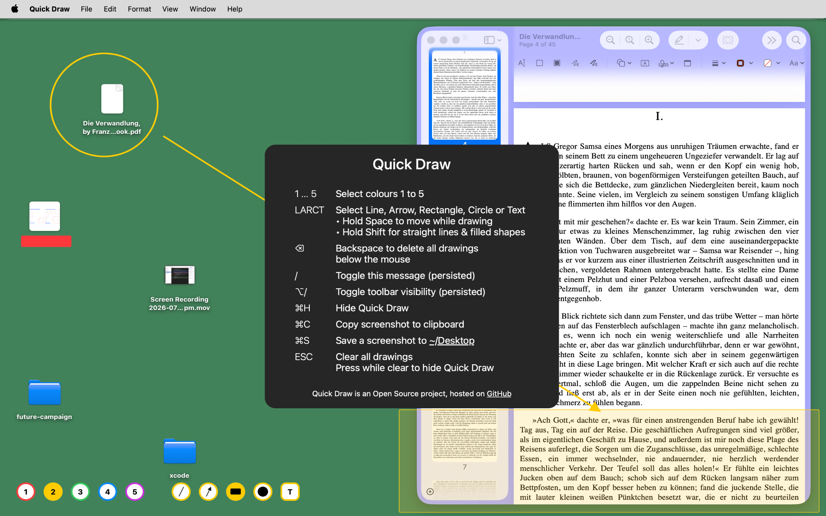This screenshot has width=826, height=516.
Task: Select Quick Draw Rectangle tool
Action: 236,492
